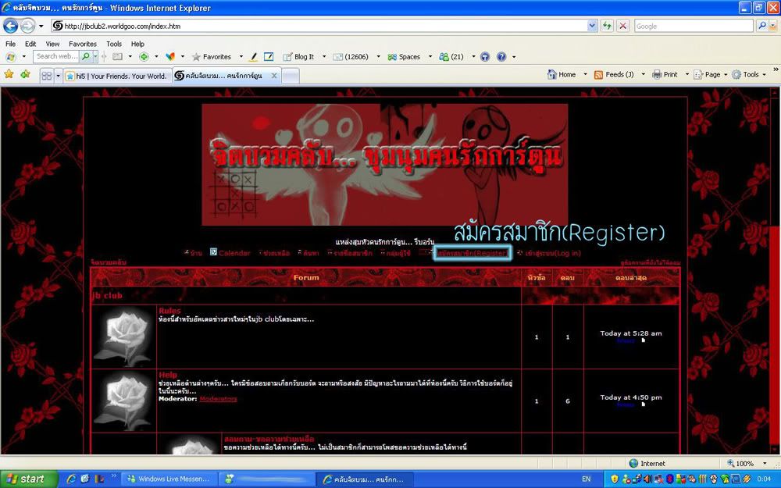Click the EN language bar indicator
Image resolution: width=781 pixels, height=488 pixels.
coord(587,479)
